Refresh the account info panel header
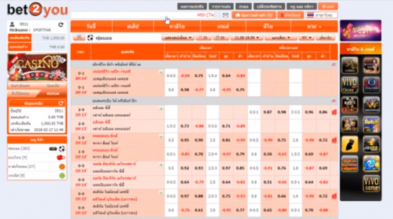The width and height of the screenshot is (393, 219). pos(61,103)
